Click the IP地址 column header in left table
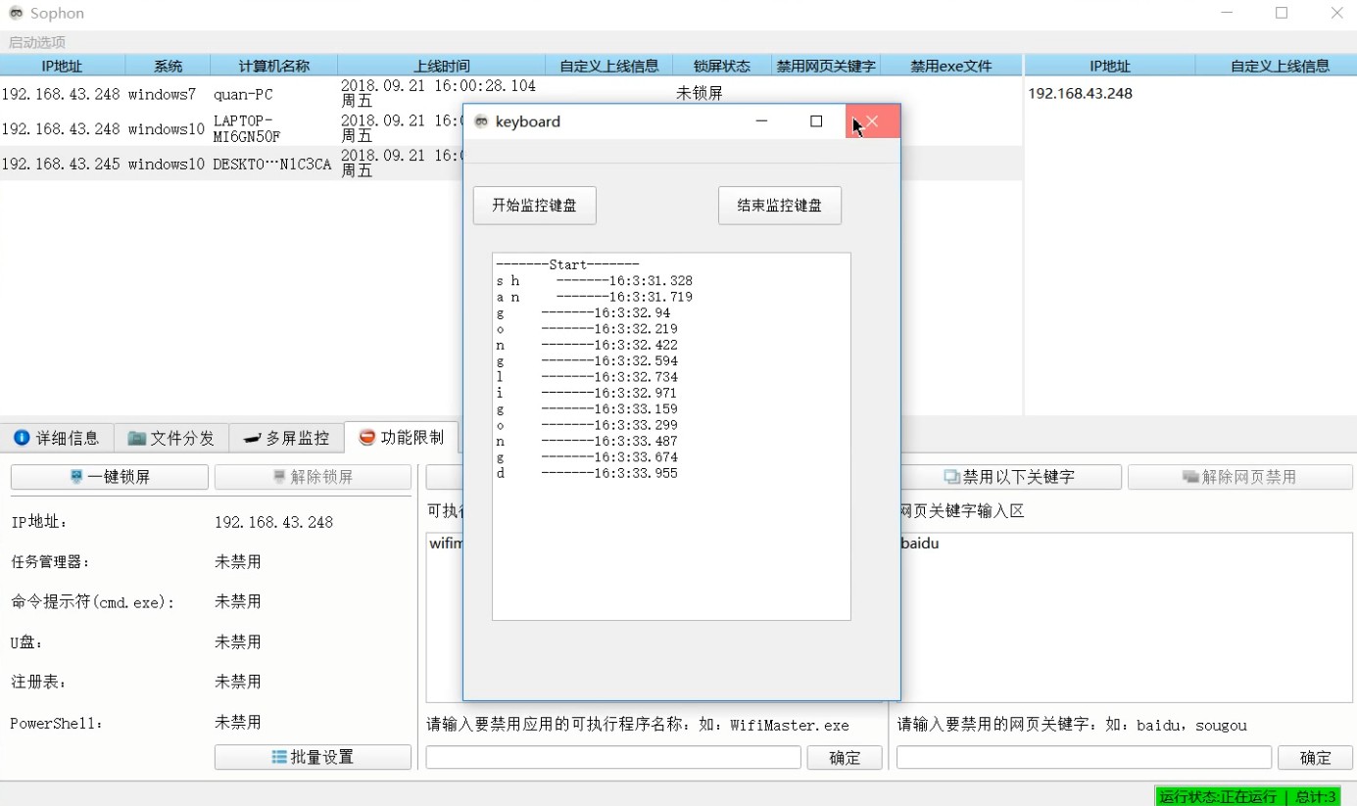Image resolution: width=1357 pixels, height=806 pixels. pos(62,67)
